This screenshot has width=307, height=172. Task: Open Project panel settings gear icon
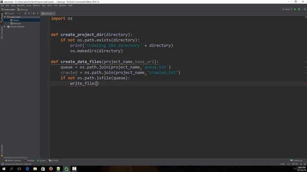(x=34, y=13)
